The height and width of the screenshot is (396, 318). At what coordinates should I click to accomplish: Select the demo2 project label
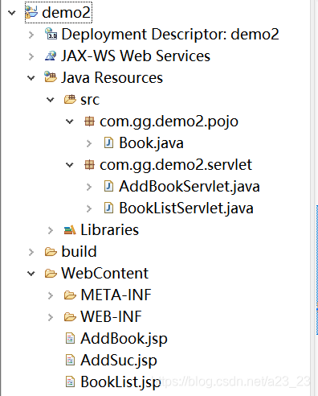[x=66, y=13]
